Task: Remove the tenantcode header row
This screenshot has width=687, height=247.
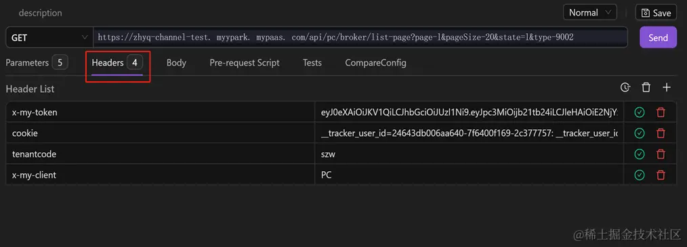Action: [661, 154]
